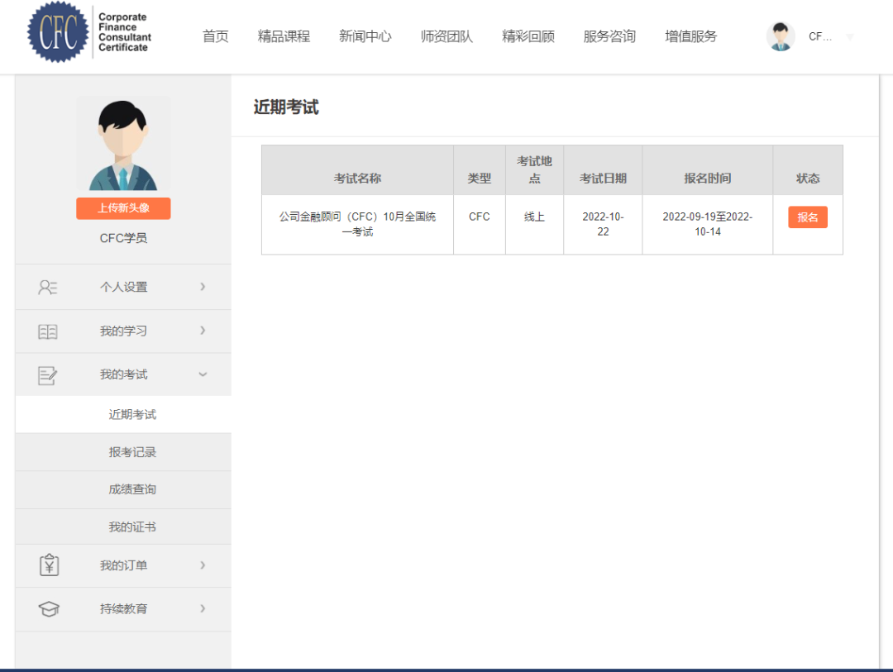Click 个人设置 sidebar label

[123, 287]
